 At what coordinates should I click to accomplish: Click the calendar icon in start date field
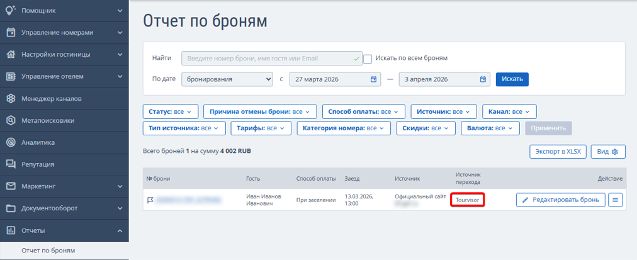point(373,79)
